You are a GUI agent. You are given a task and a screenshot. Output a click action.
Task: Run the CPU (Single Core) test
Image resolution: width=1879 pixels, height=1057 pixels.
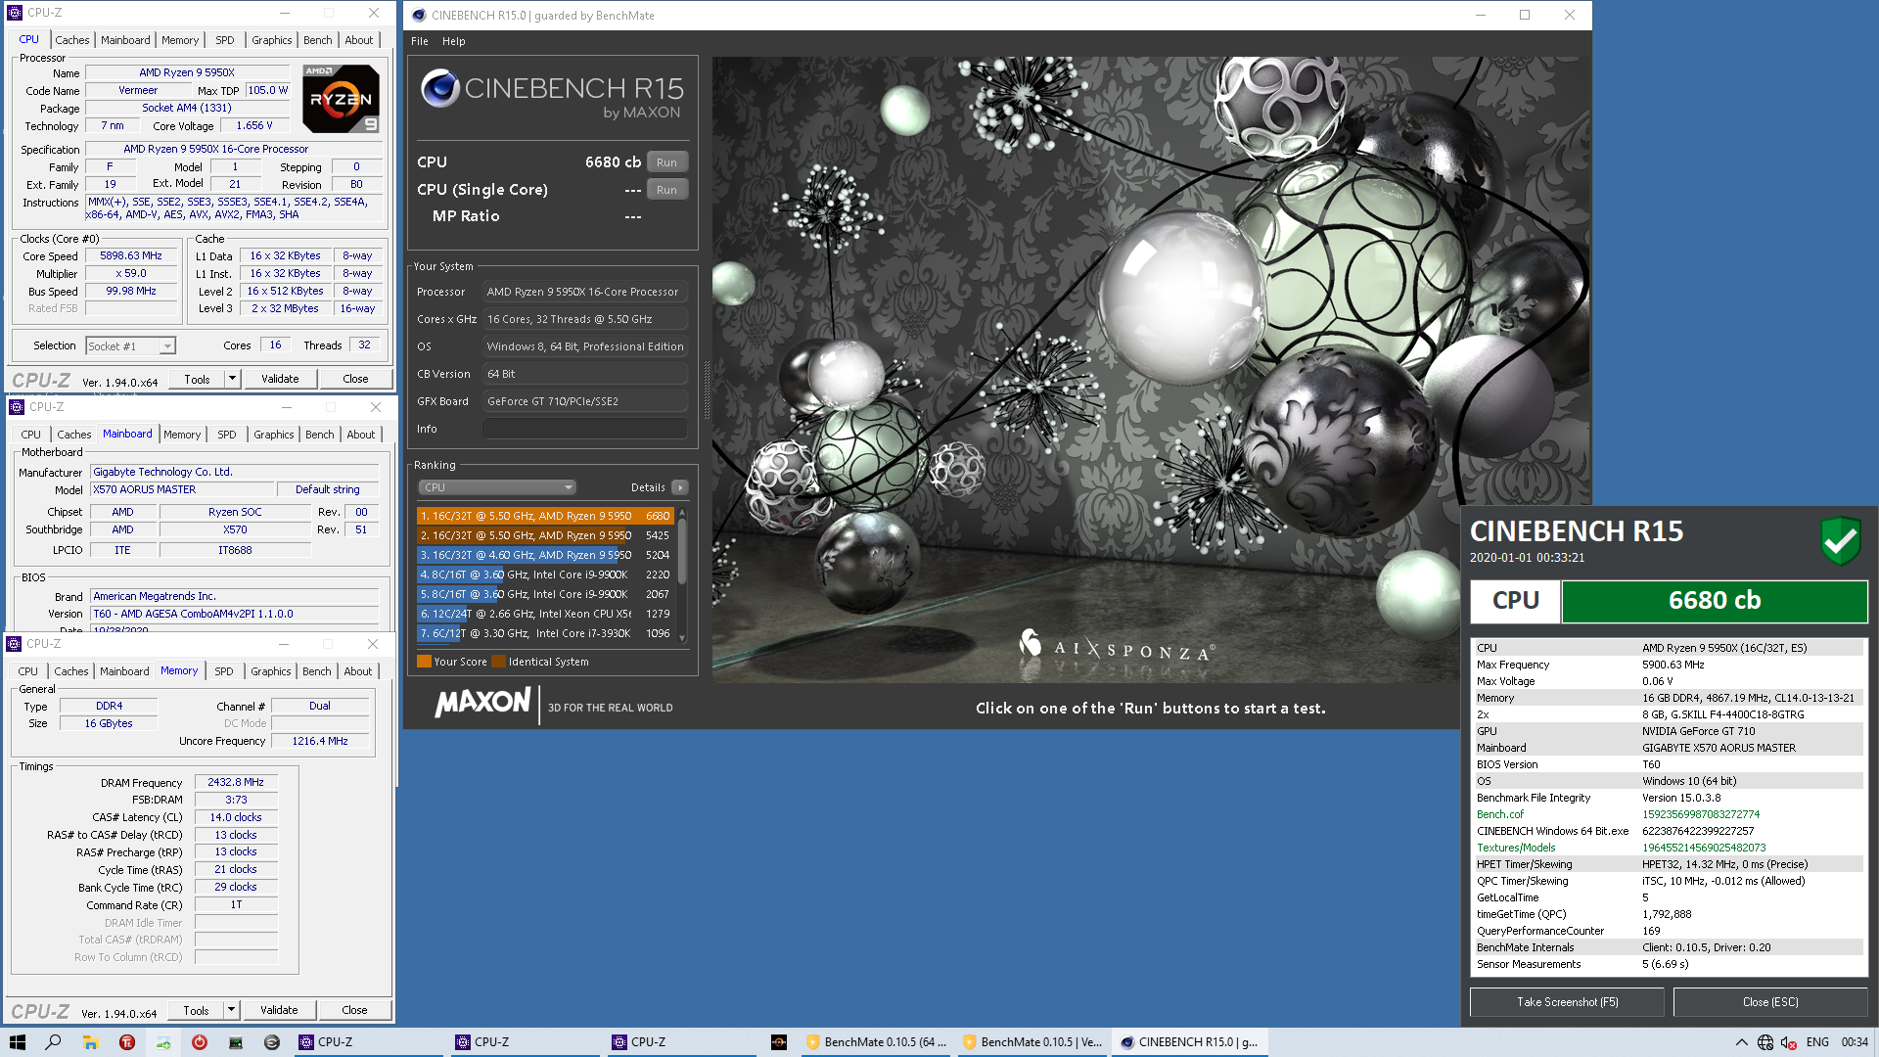click(666, 190)
